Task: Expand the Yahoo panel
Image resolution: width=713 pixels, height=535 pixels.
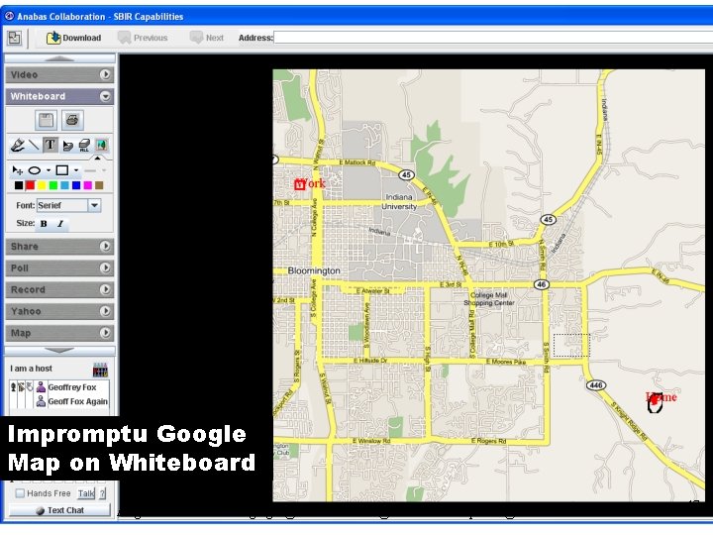Action: point(105,311)
